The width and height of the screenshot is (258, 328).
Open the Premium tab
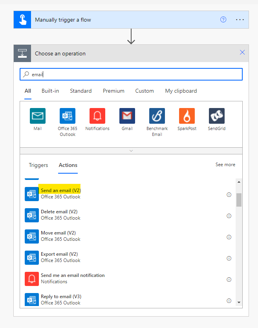click(x=113, y=91)
